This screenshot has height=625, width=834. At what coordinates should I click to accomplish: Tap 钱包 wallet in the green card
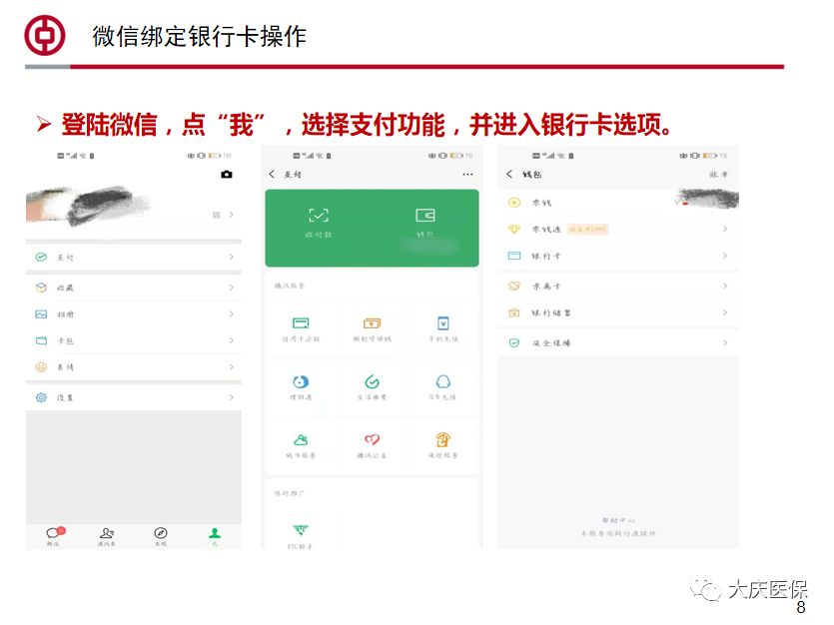tap(424, 223)
